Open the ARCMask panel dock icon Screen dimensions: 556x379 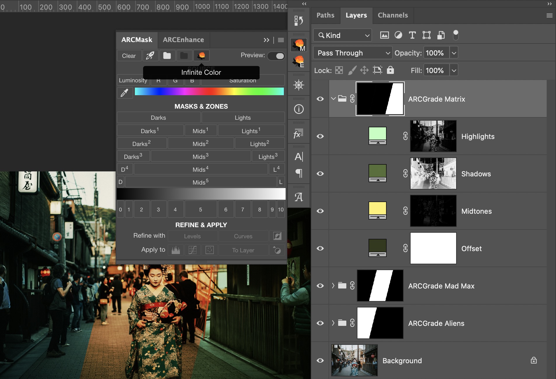coord(299,45)
